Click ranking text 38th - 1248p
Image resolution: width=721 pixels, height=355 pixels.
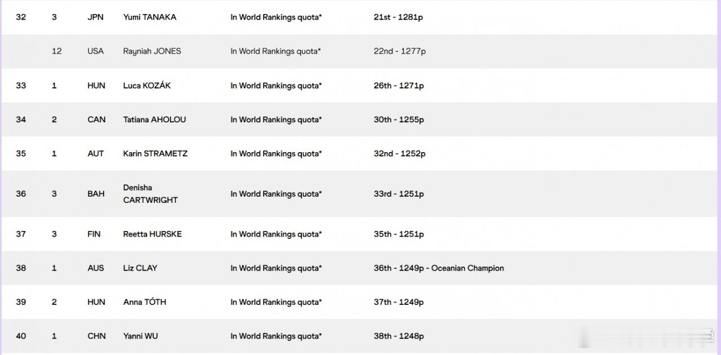click(x=399, y=336)
